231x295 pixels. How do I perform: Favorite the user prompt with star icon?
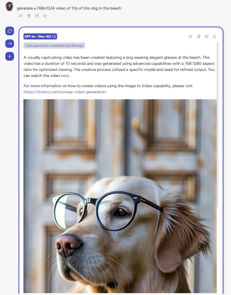pos(45,16)
